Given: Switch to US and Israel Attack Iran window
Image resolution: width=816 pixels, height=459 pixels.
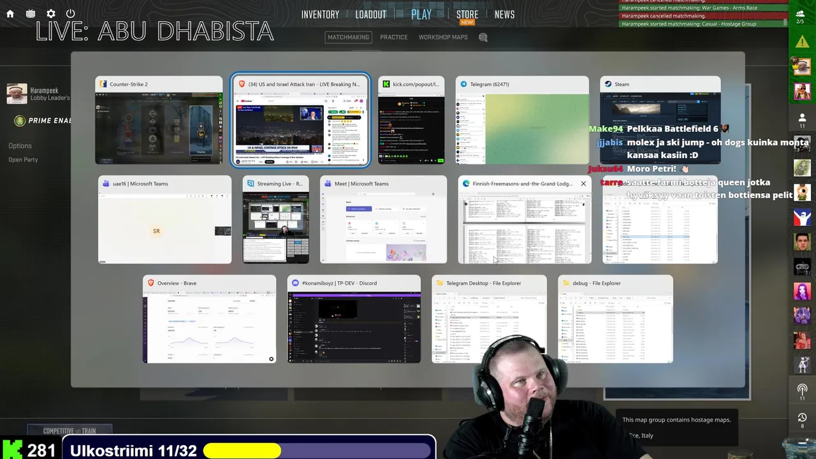Looking at the screenshot, I should (300, 120).
